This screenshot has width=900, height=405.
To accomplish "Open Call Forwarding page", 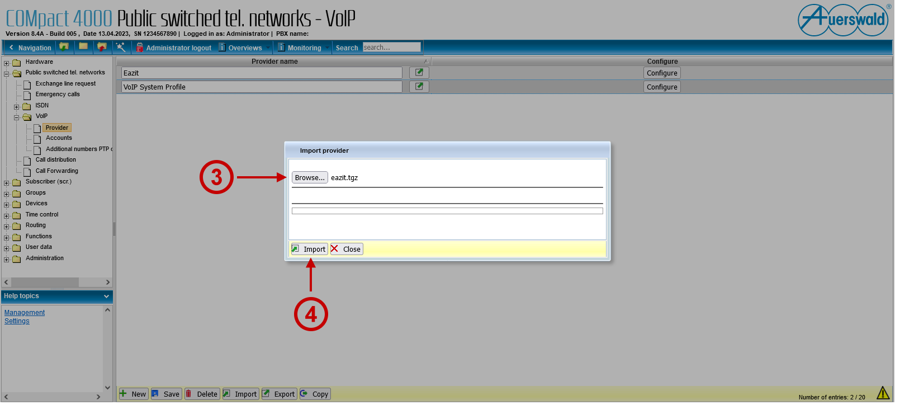I will tap(57, 171).
